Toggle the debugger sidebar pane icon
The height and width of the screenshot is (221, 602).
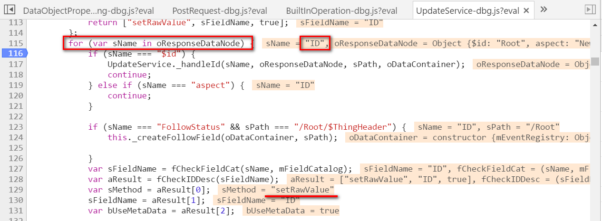click(590, 10)
